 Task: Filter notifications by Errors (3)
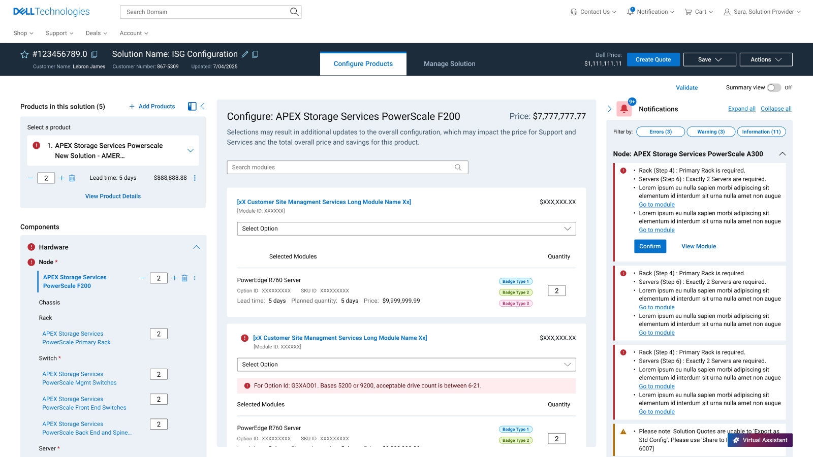click(x=661, y=132)
